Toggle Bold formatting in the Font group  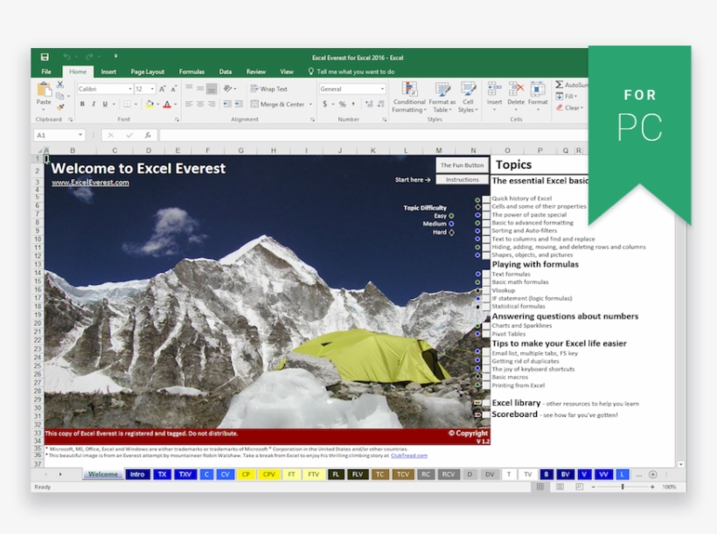tap(83, 103)
